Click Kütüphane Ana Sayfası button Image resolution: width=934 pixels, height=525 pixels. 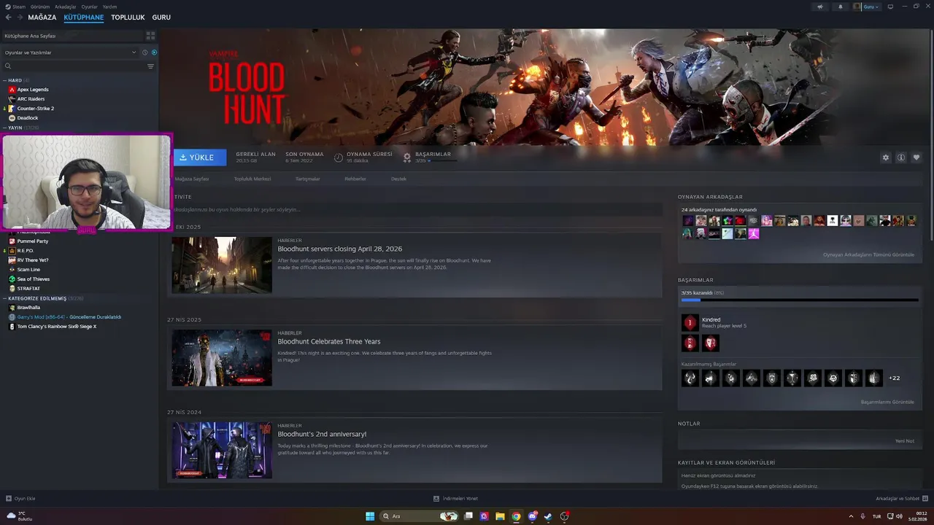(72, 36)
